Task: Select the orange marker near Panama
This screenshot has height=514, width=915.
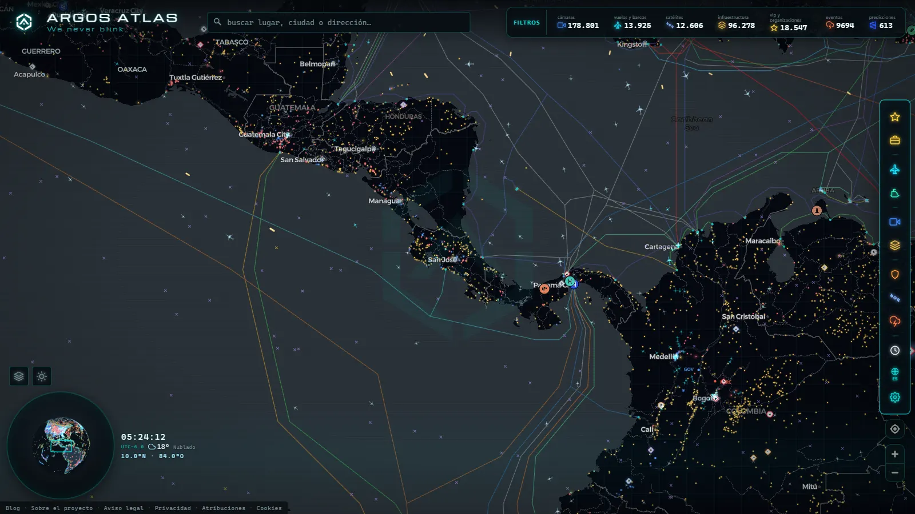Action: coord(544,289)
